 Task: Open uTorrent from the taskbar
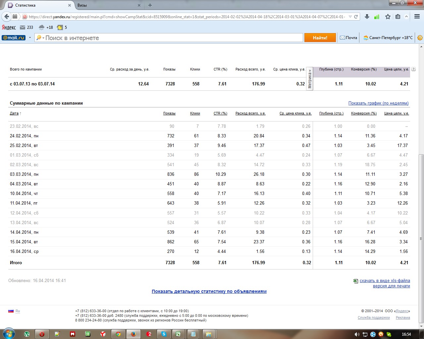tap(27, 334)
